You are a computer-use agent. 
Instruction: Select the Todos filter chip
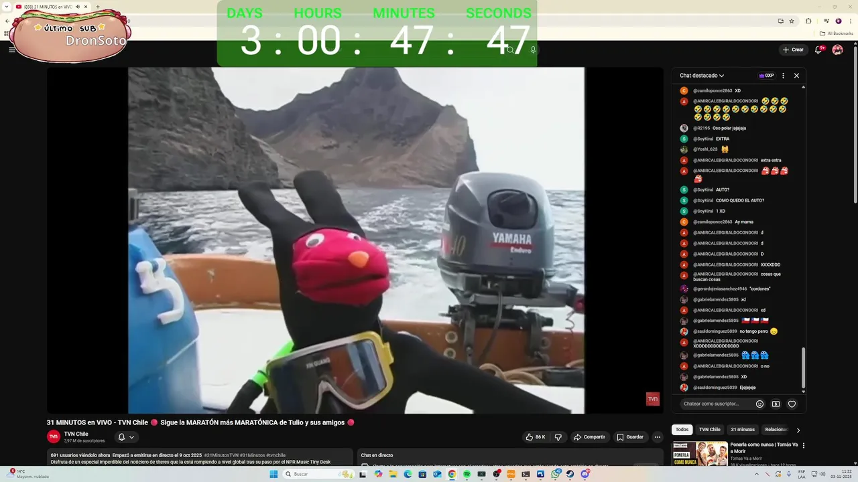(x=682, y=430)
